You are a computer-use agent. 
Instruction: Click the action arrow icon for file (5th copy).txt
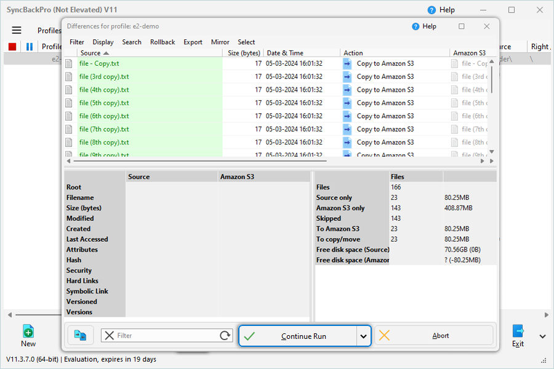coord(347,103)
